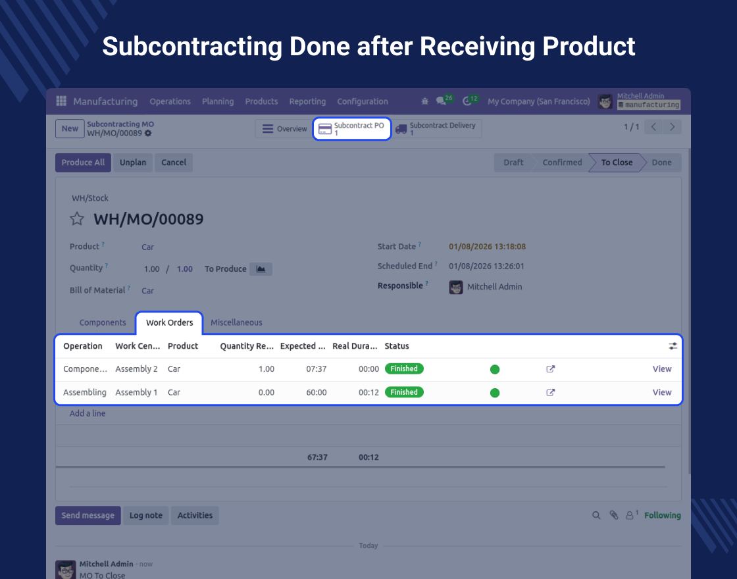The height and width of the screenshot is (579, 737).
Task: Click the Subcontracting MO breadcrumb link
Action: coord(120,124)
